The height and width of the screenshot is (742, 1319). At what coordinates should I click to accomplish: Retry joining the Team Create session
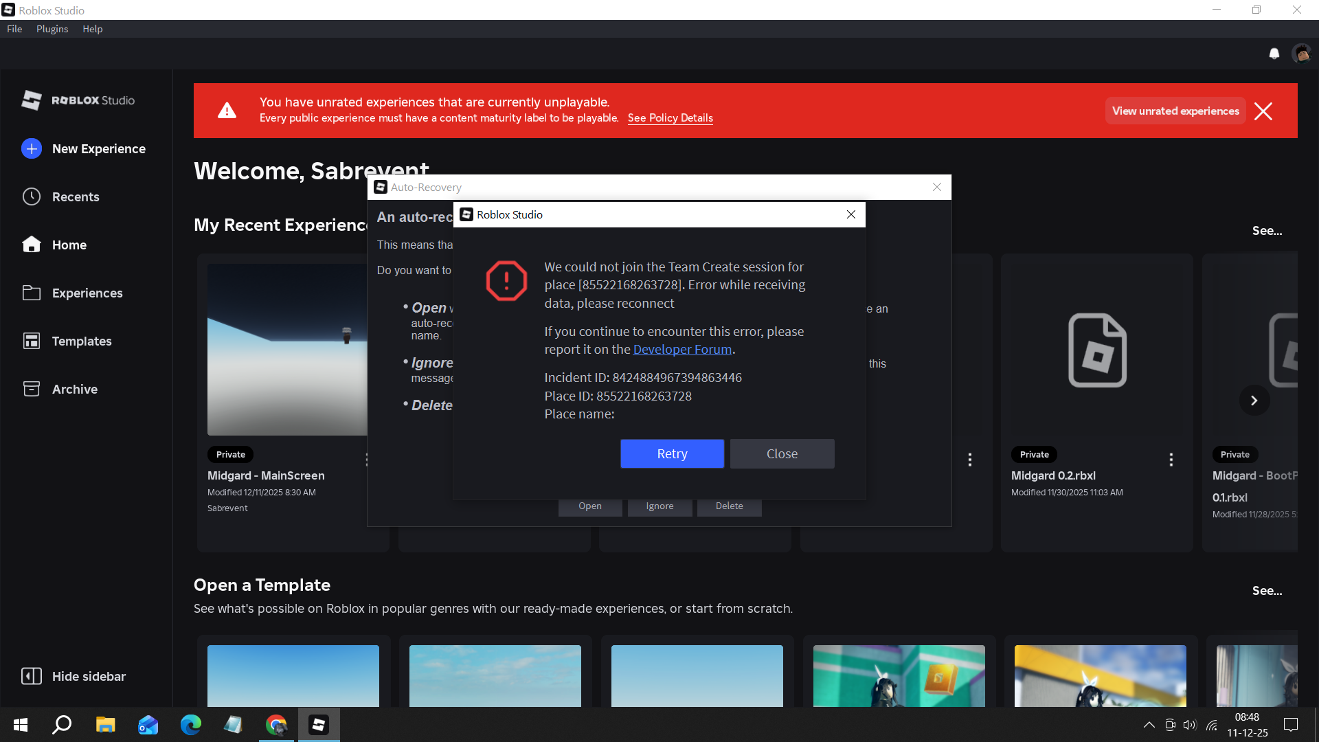[x=672, y=453]
